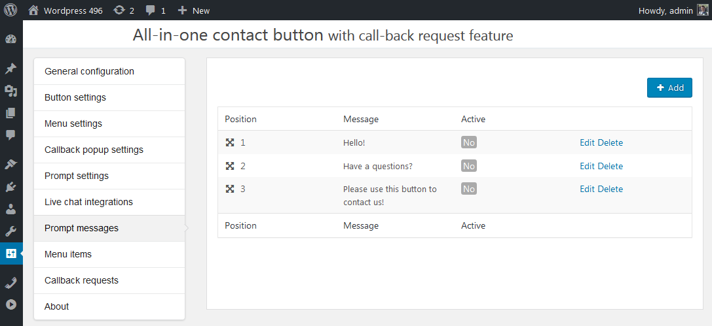Viewport: 712px width, 326px height.
Task: Open the WordPress logo menu
Action: click(11, 10)
